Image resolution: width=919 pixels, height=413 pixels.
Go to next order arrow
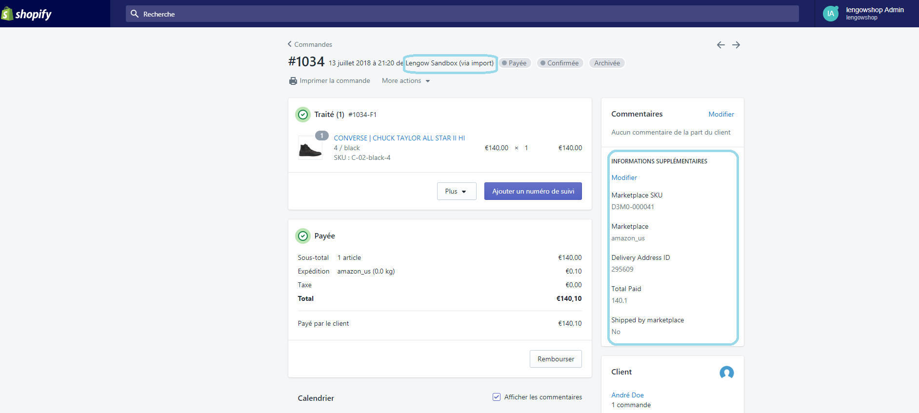[x=736, y=45]
